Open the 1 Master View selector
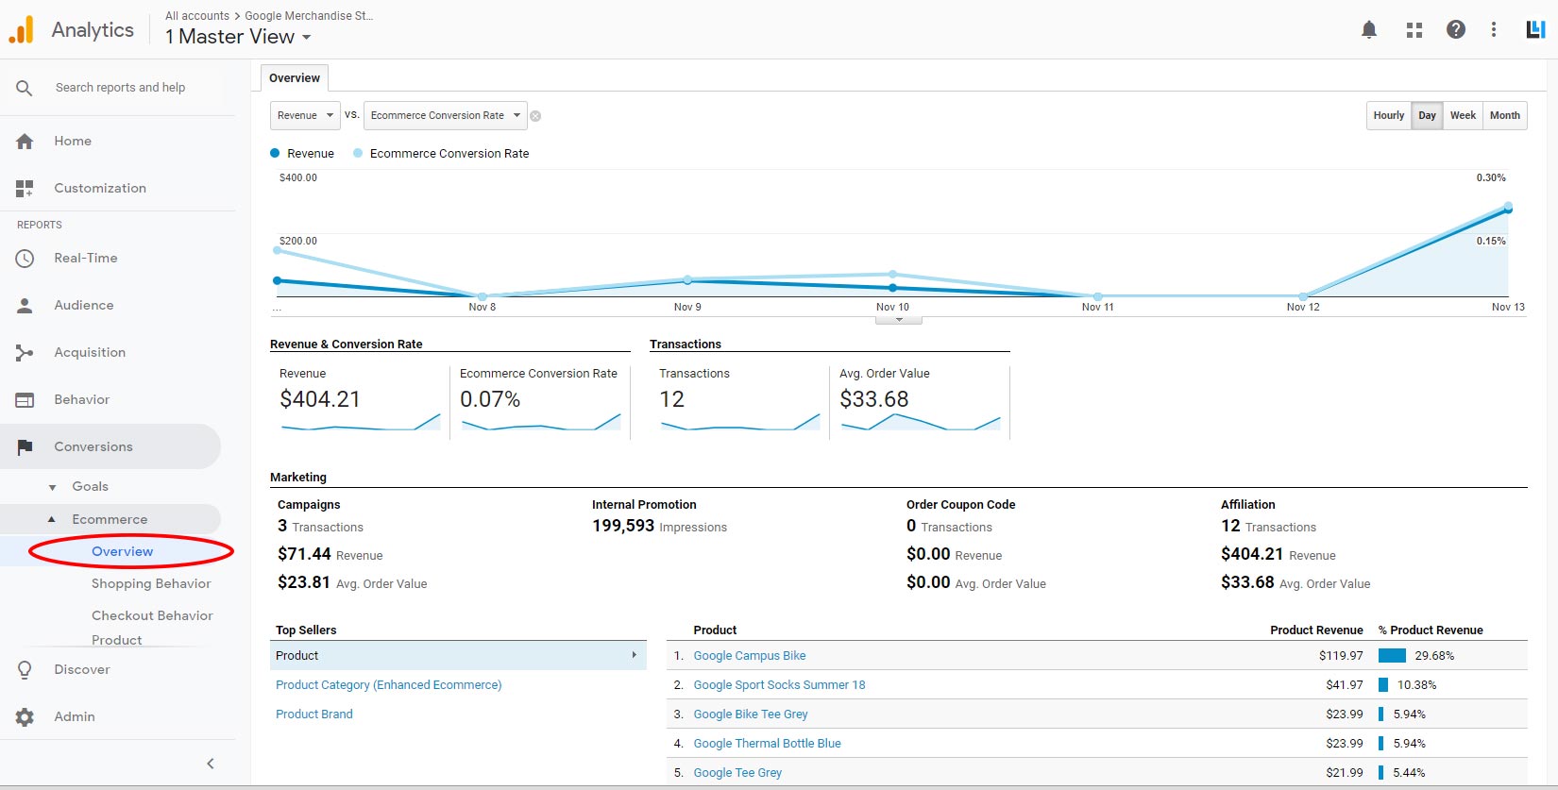Viewport: 1558px width, 790px height. click(238, 37)
